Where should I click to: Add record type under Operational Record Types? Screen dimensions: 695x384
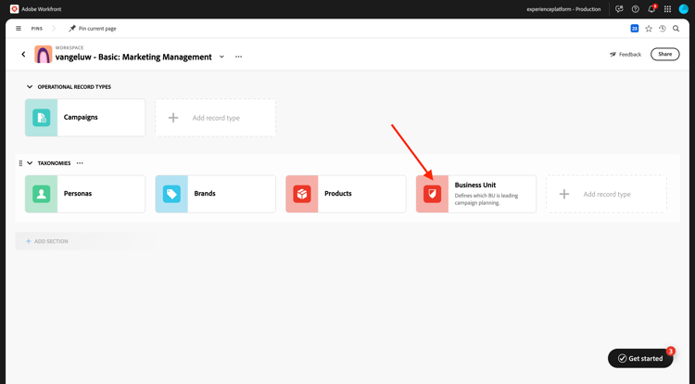pos(215,118)
